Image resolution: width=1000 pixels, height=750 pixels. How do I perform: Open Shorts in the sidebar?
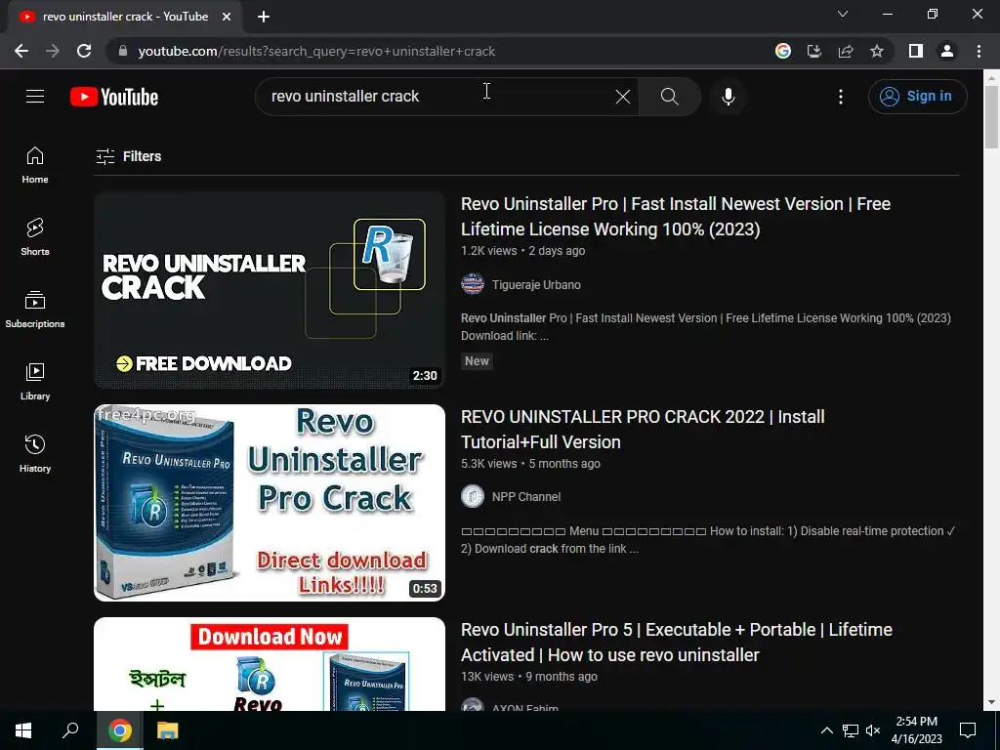click(35, 236)
